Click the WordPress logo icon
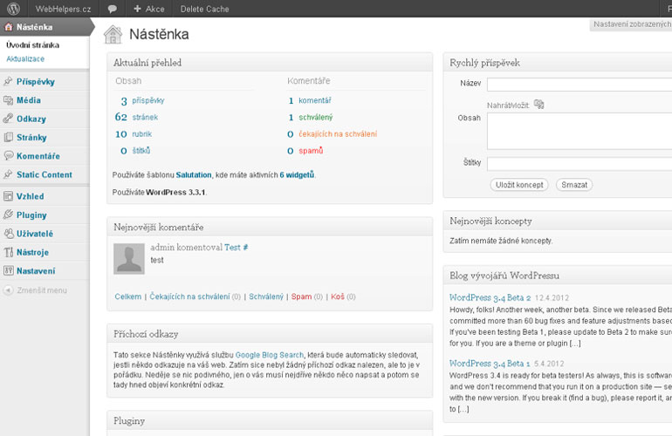Image resolution: width=672 pixels, height=436 pixels. (x=13, y=8)
